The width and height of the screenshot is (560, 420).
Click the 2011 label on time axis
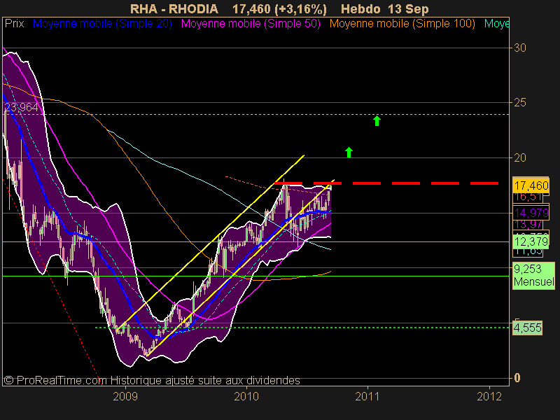coord(367,396)
